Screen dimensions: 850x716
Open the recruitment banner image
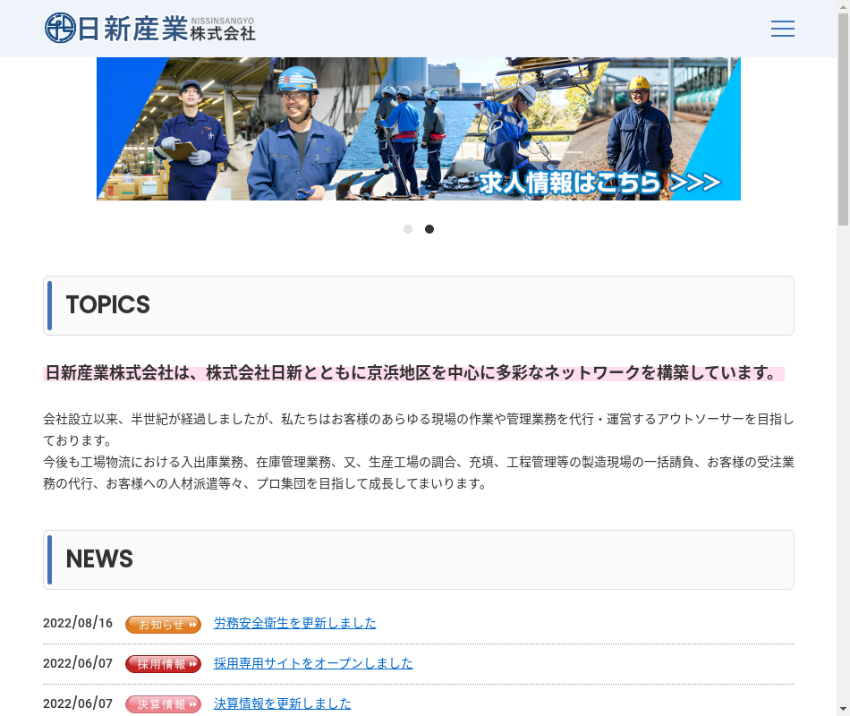tap(419, 129)
